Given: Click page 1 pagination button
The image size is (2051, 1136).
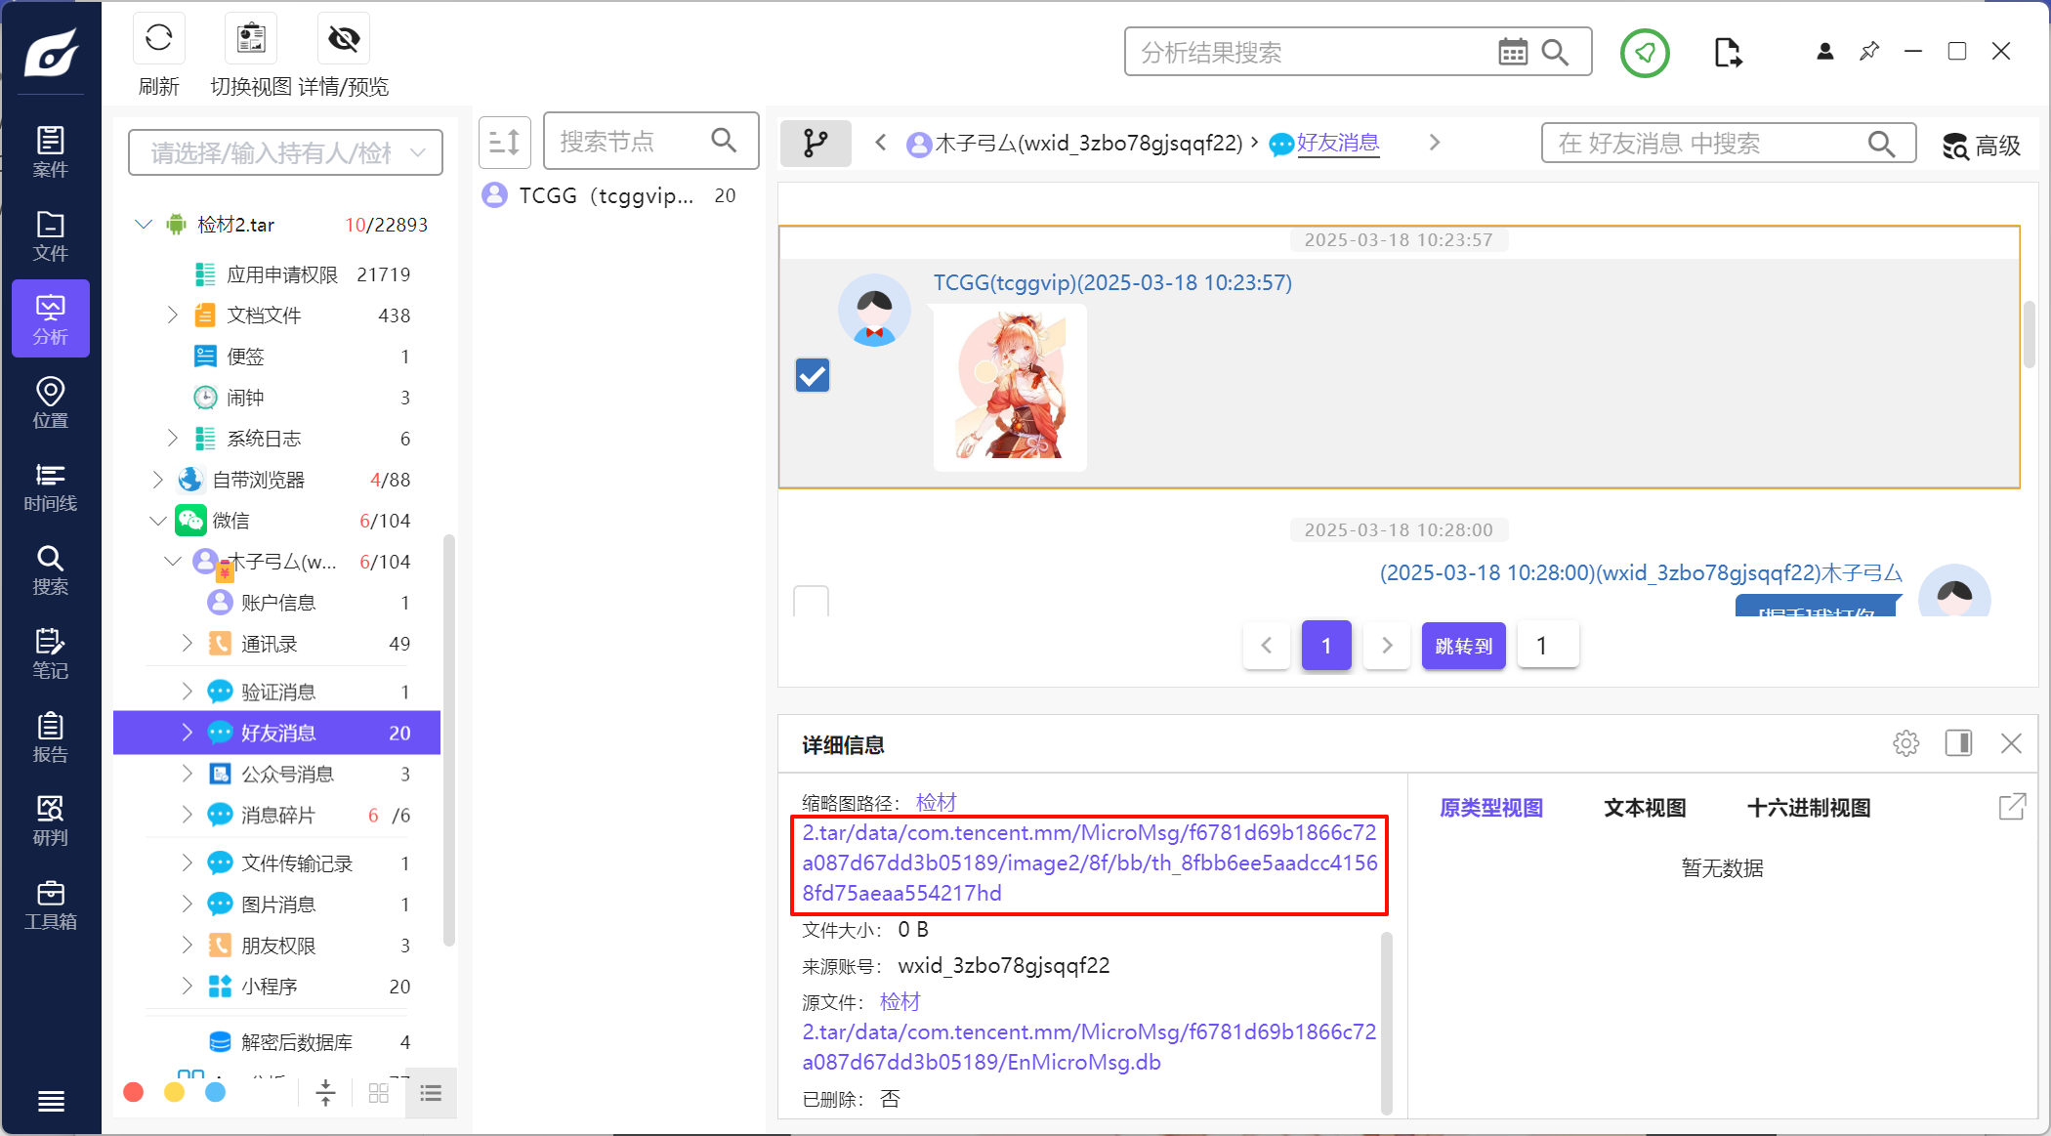Looking at the screenshot, I should [1326, 646].
